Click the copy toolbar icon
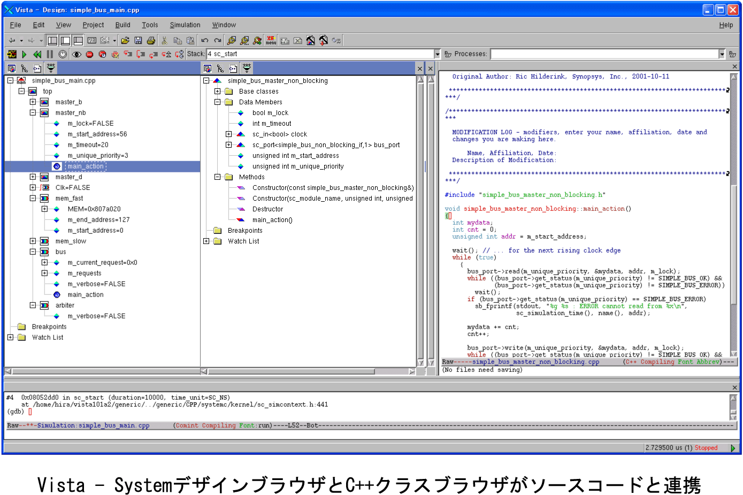The image size is (743, 495). coord(178,40)
